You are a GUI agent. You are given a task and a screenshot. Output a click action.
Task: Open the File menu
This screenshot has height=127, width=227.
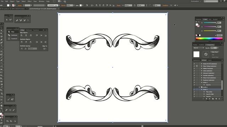[x=2, y=1]
